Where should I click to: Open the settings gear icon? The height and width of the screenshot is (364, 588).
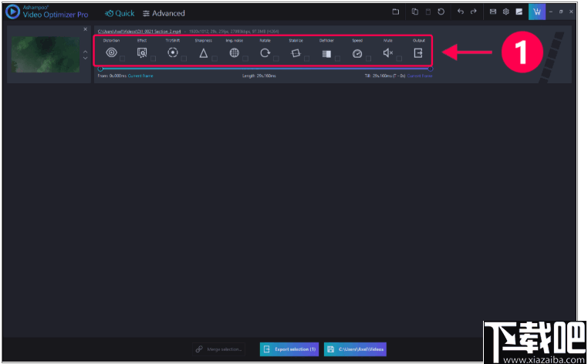pyautogui.click(x=506, y=12)
